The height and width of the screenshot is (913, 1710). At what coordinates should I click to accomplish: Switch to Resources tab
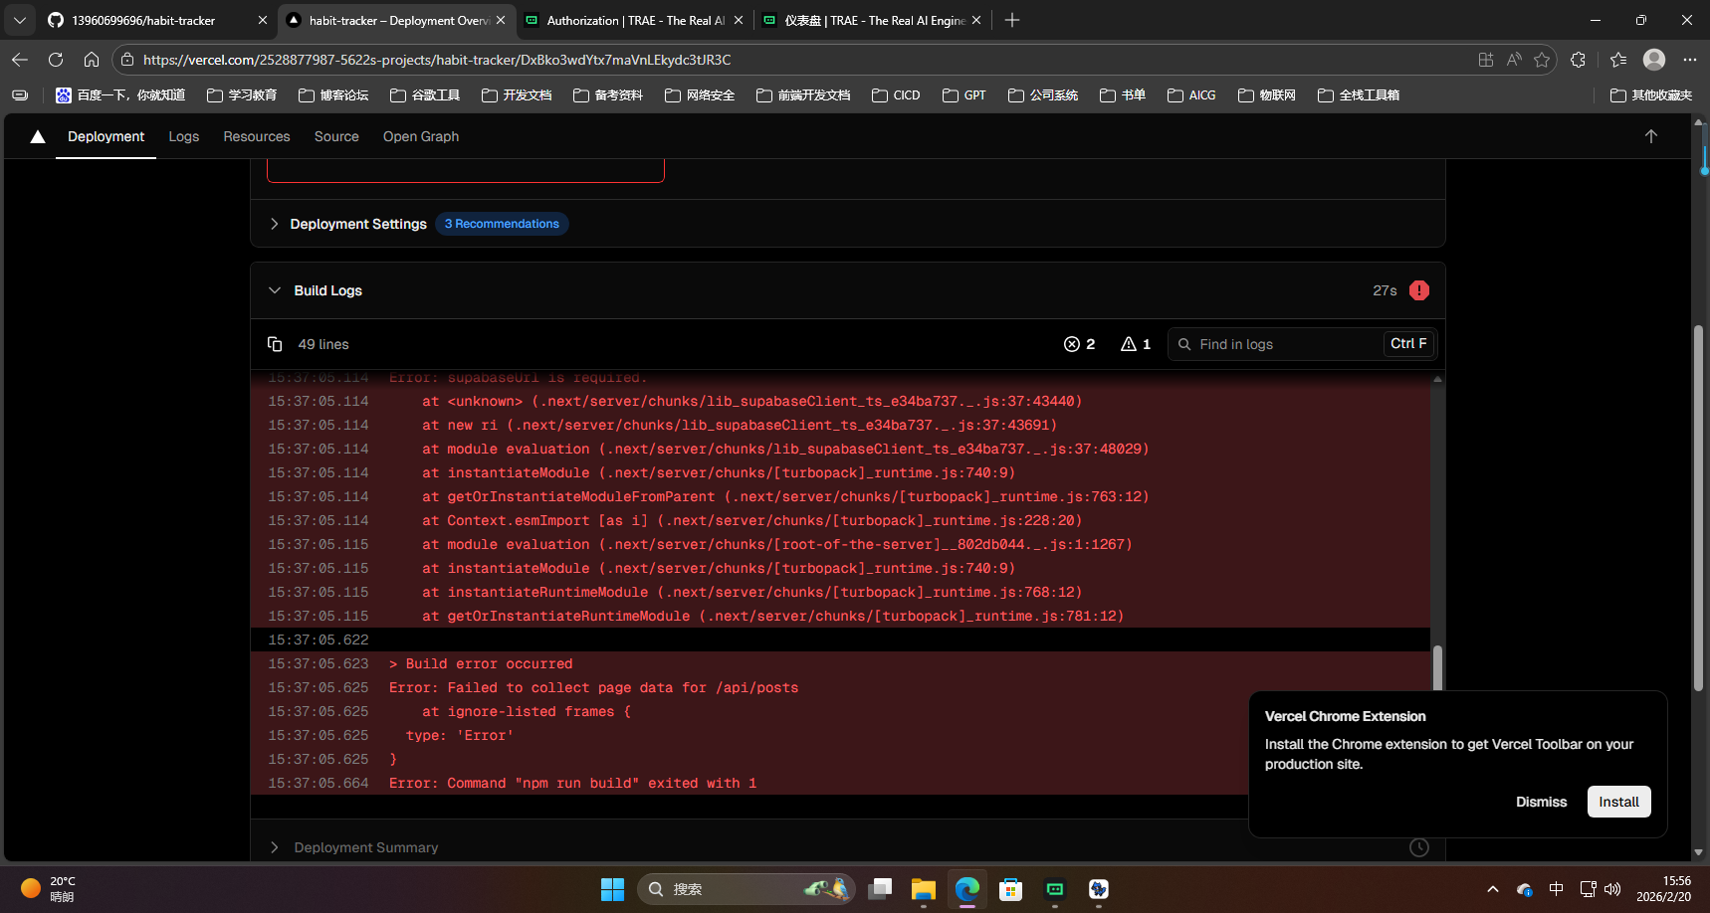tap(257, 136)
